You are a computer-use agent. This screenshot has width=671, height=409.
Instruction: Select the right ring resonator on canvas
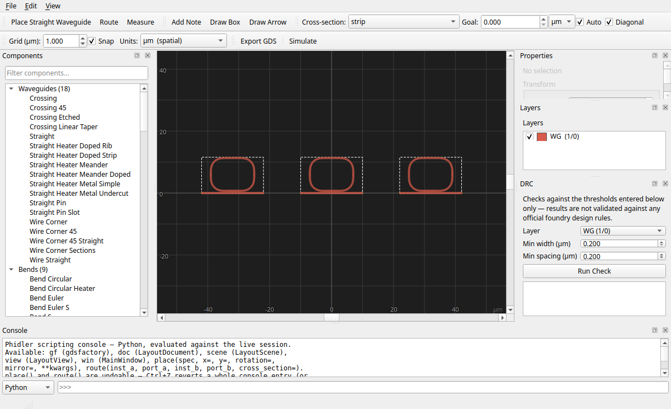(x=431, y=176)
